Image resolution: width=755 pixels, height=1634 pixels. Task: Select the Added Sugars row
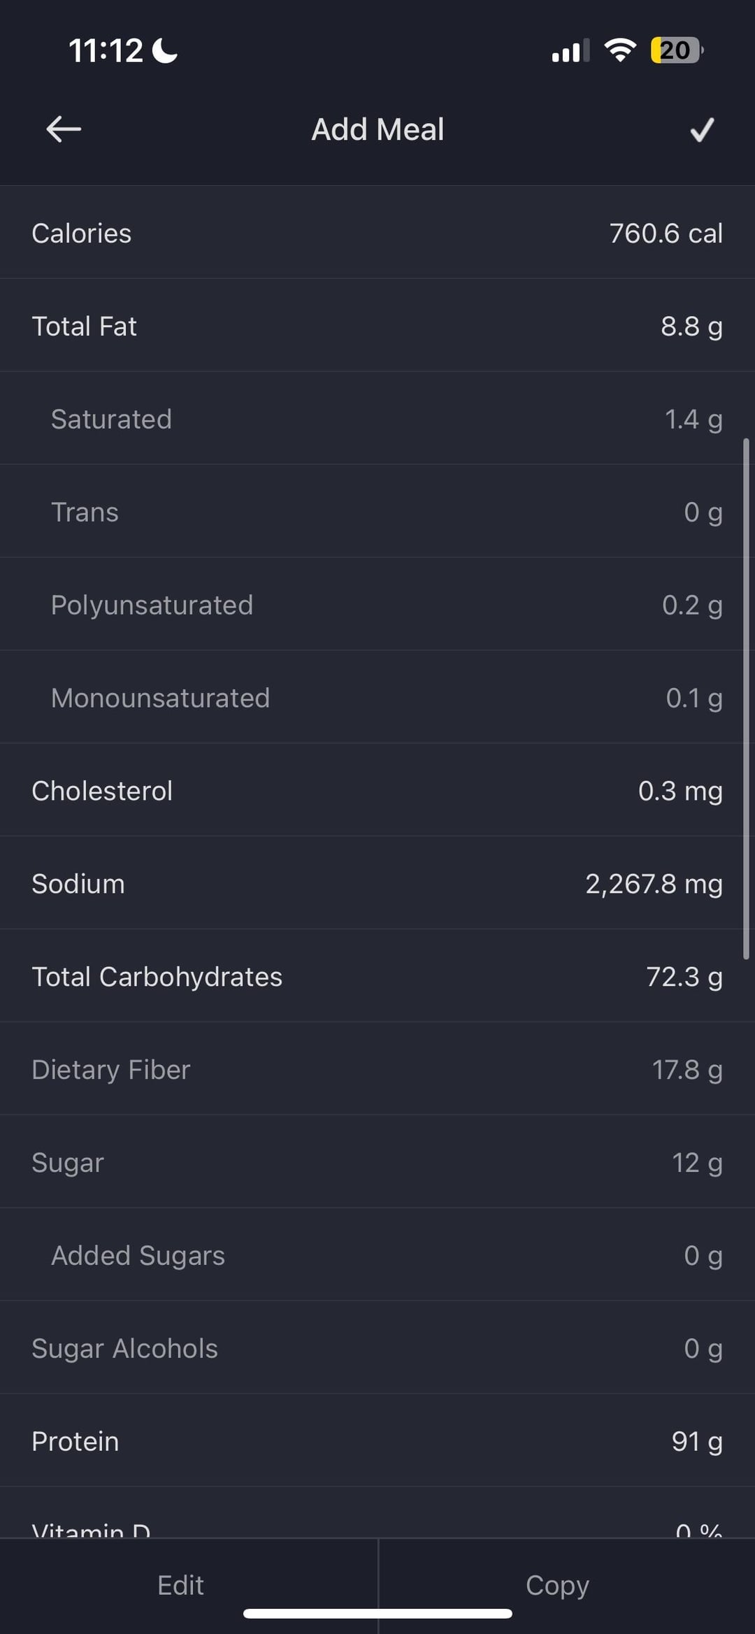coord(377,1256)
